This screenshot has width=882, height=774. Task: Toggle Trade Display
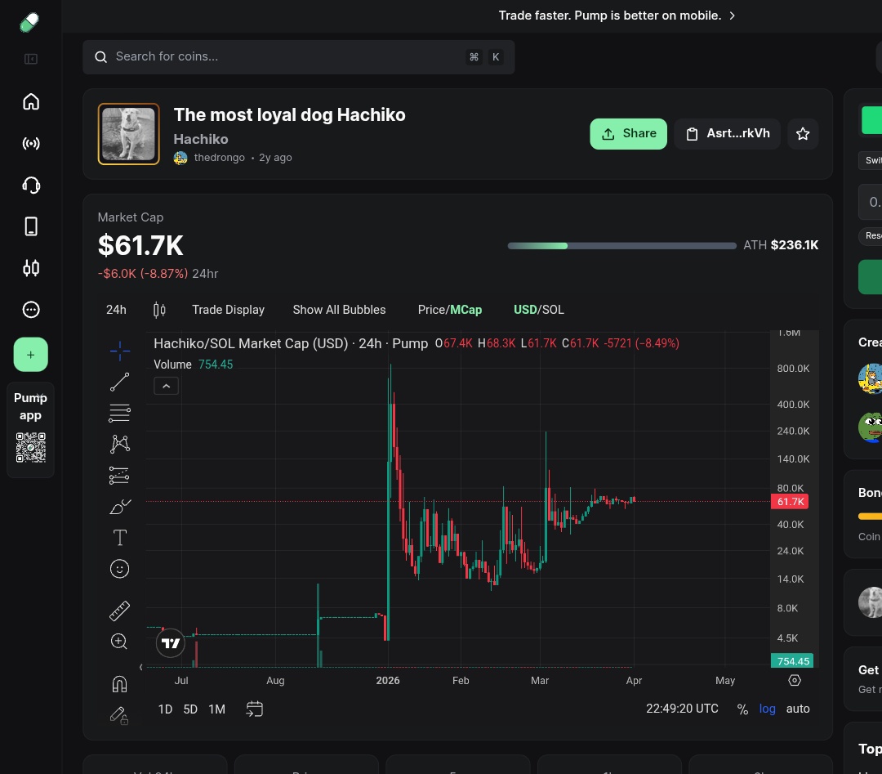[x=229, y=310]
